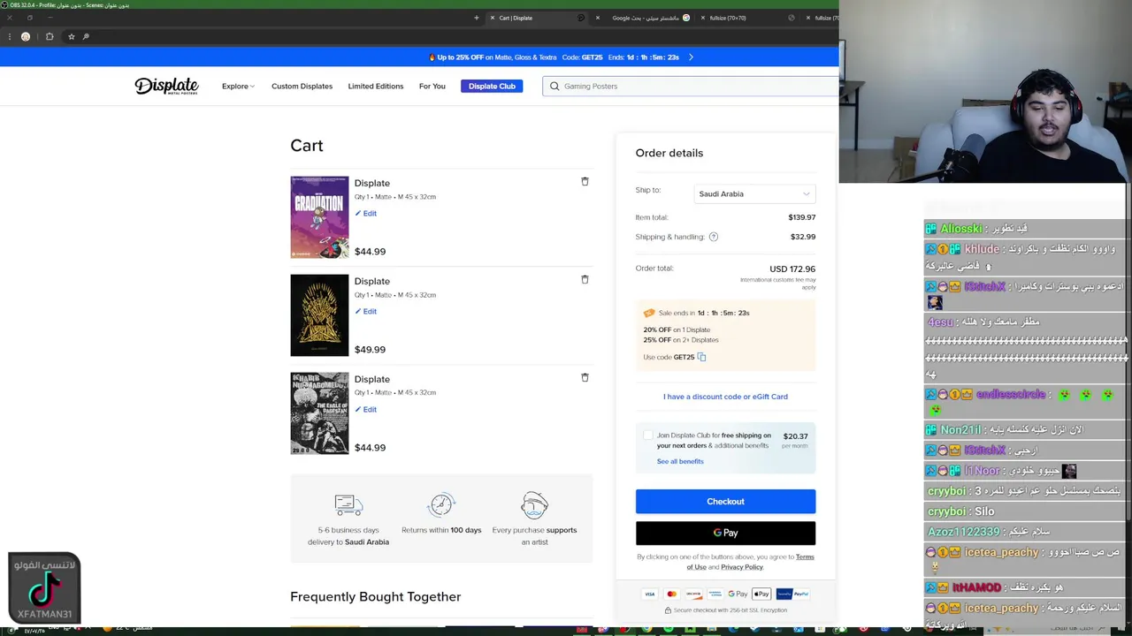Open the golden throne poster thumbnail
Viewport: 1132px width, 636px height.
coord(319,315)
